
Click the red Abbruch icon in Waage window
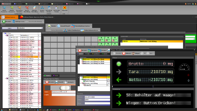pyautogui.click(x=124, y=54)
